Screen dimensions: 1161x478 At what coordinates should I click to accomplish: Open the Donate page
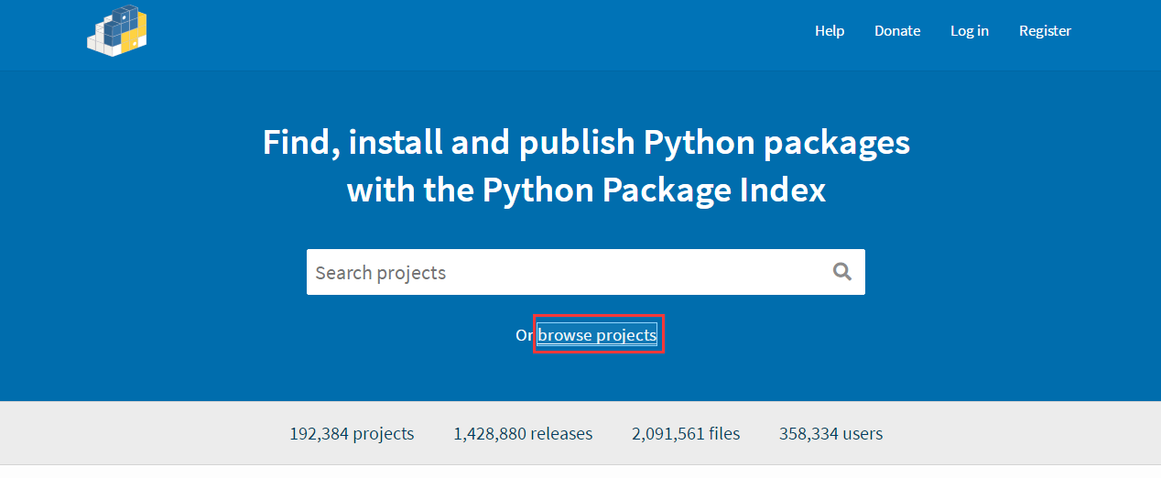click(897, 31)
